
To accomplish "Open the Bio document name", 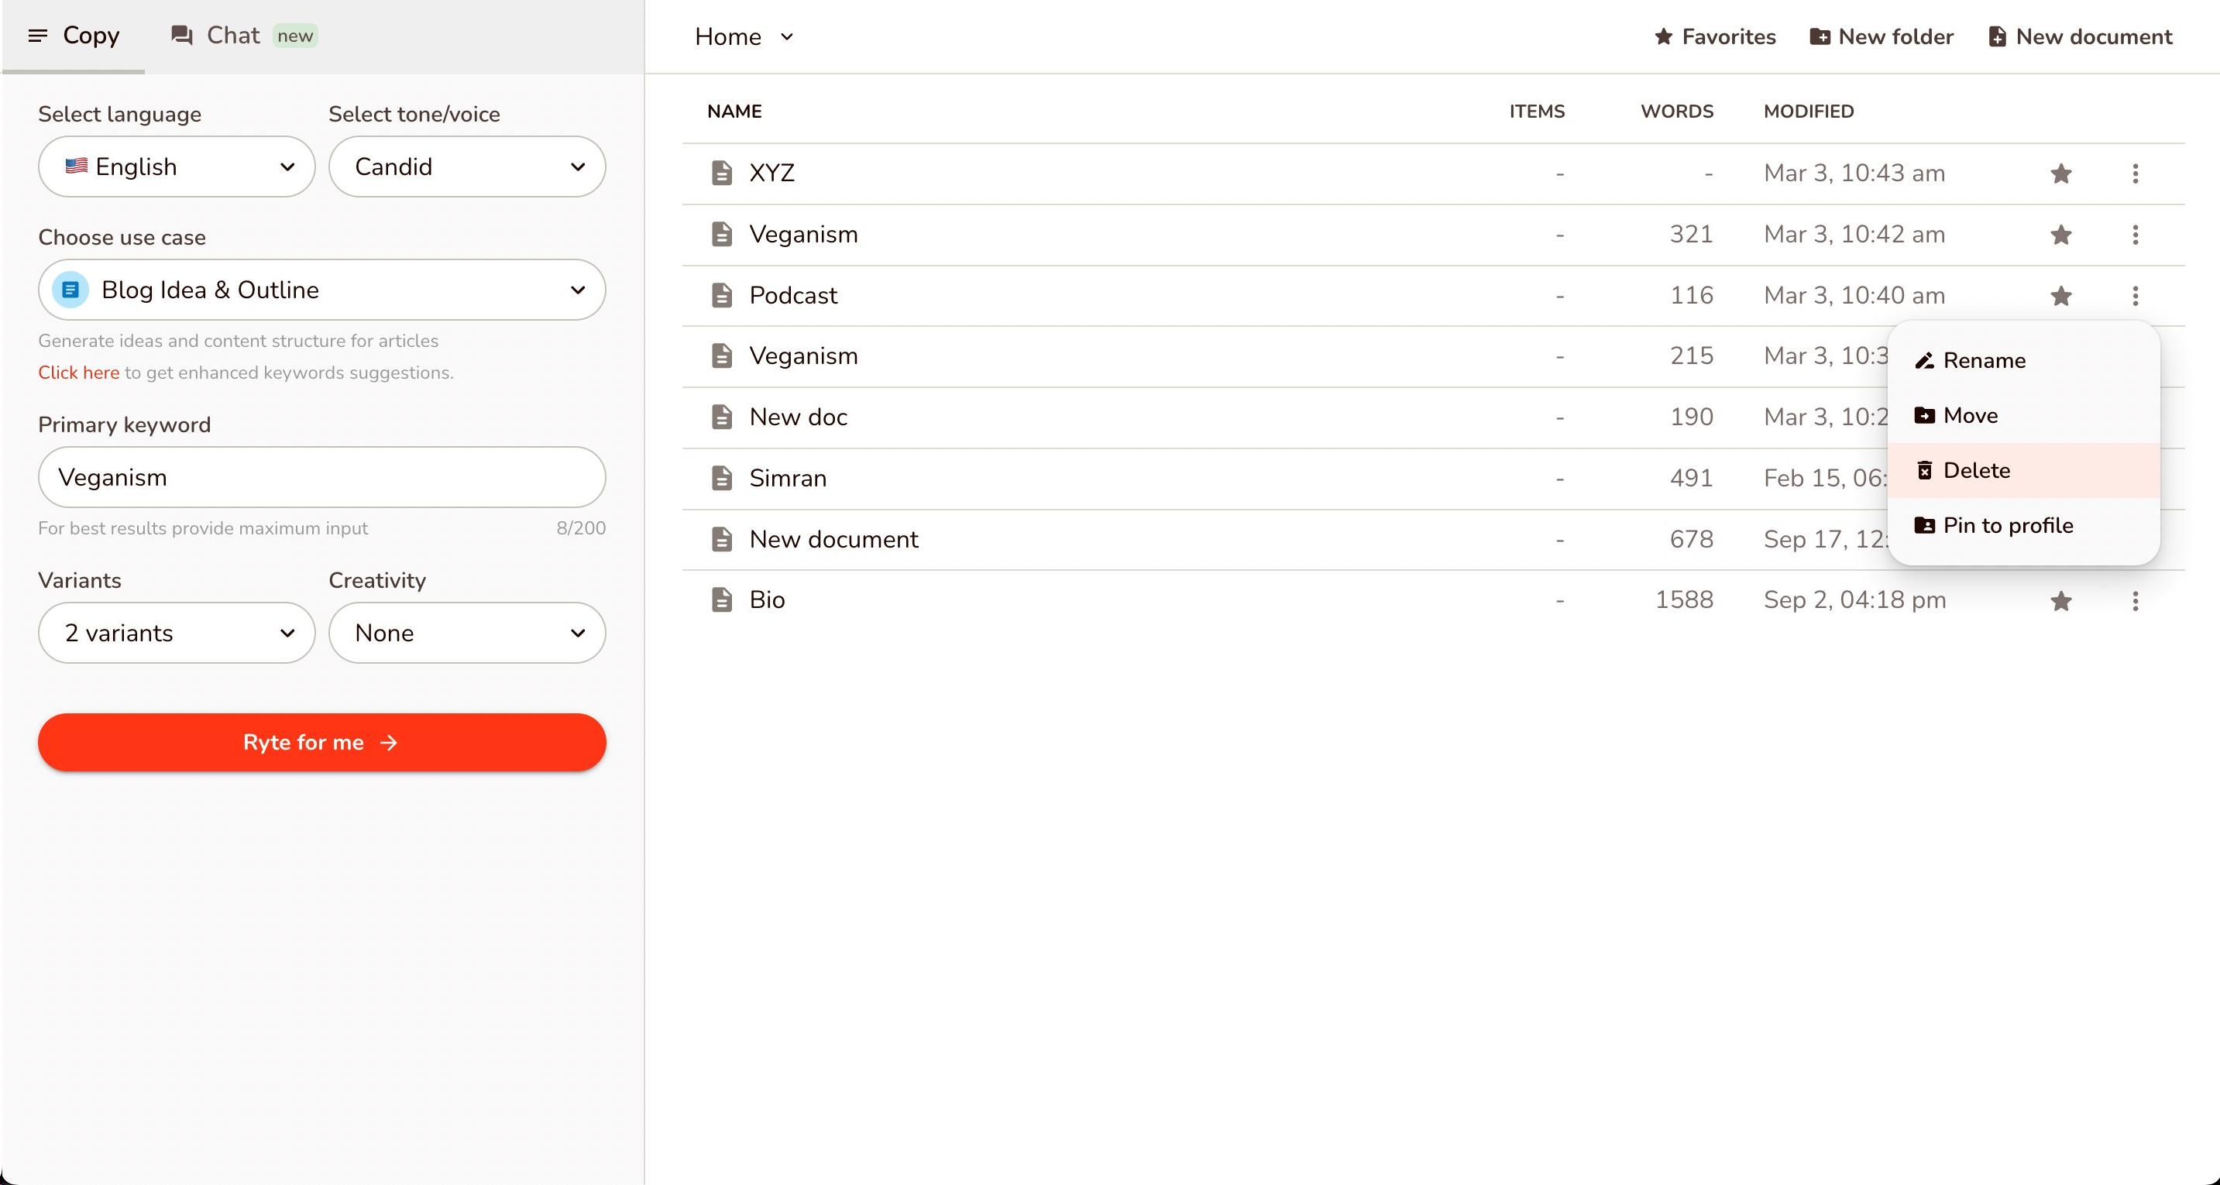I will coord(767,599).
